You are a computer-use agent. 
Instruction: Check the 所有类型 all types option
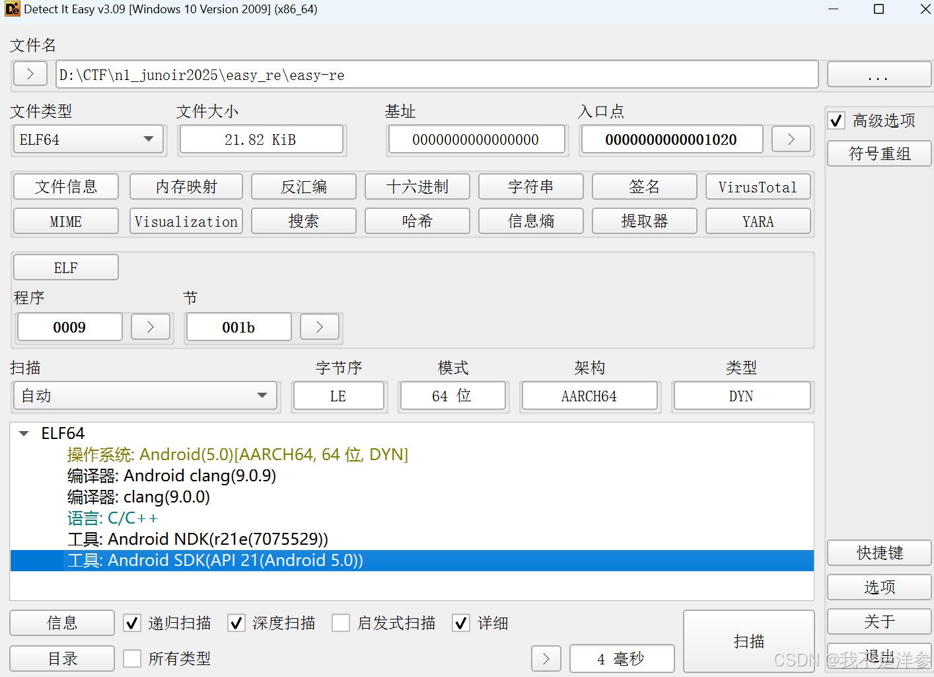132,658
